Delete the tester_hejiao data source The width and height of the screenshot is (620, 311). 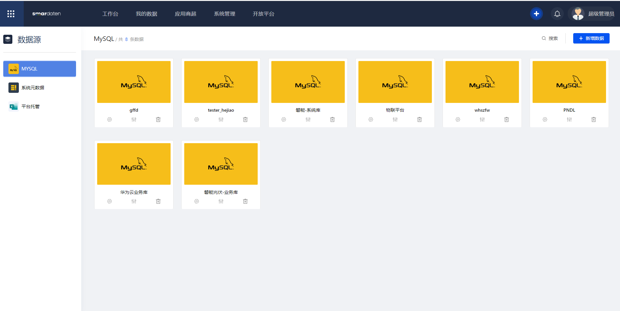(245, 119)
